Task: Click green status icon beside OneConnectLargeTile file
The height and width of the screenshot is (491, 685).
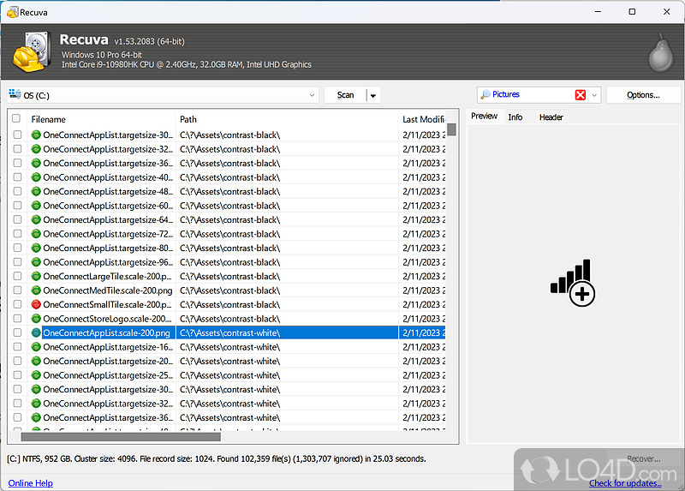Action: (36, 276)
